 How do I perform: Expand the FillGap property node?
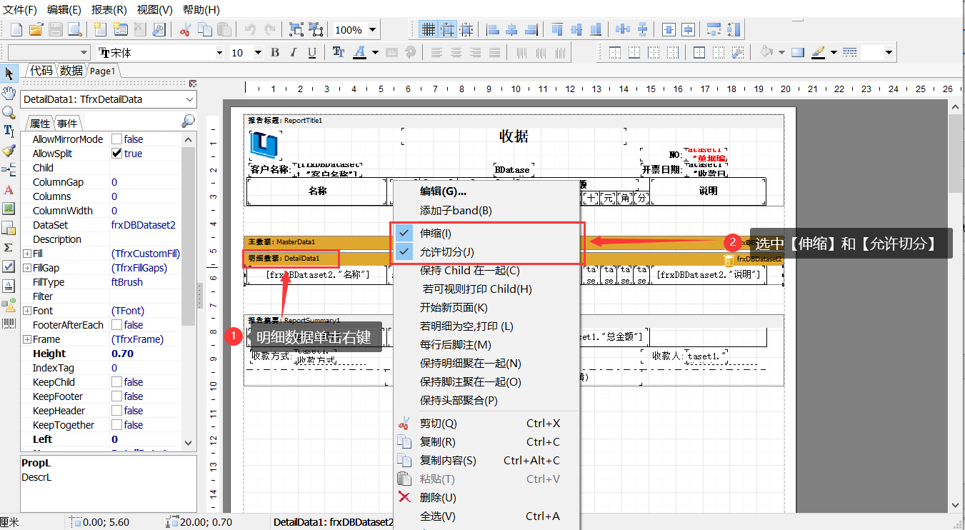click(27, 268)
